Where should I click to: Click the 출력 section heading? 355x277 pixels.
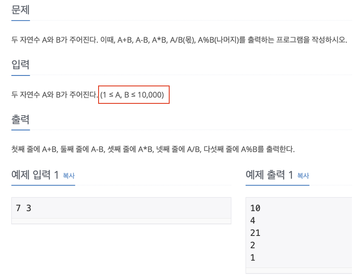point(20,119)
